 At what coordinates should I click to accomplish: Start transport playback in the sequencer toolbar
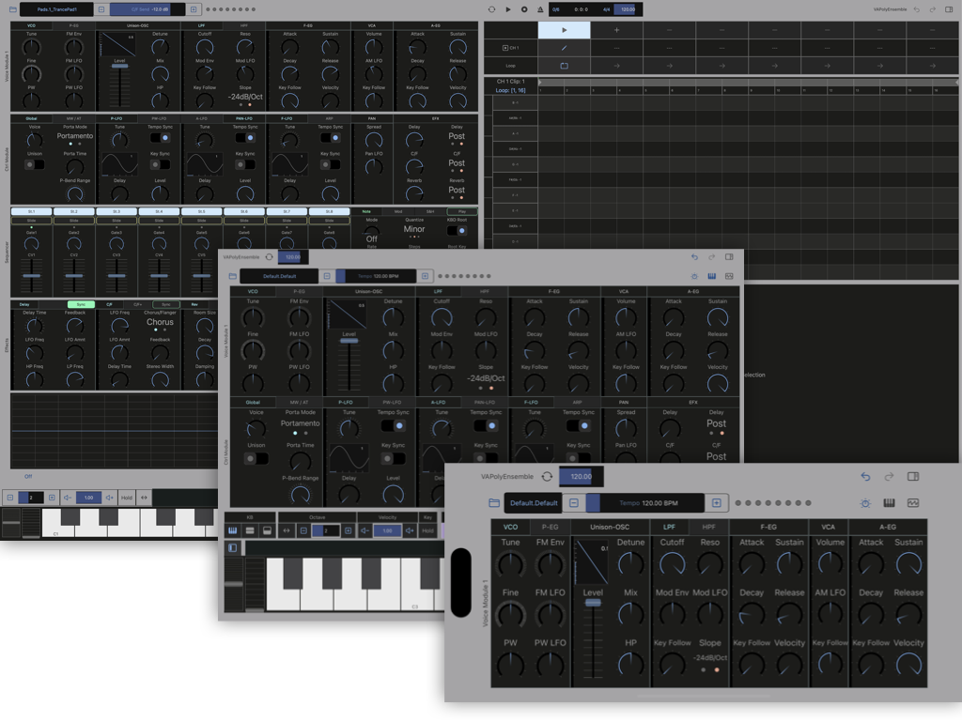point(508,9)
